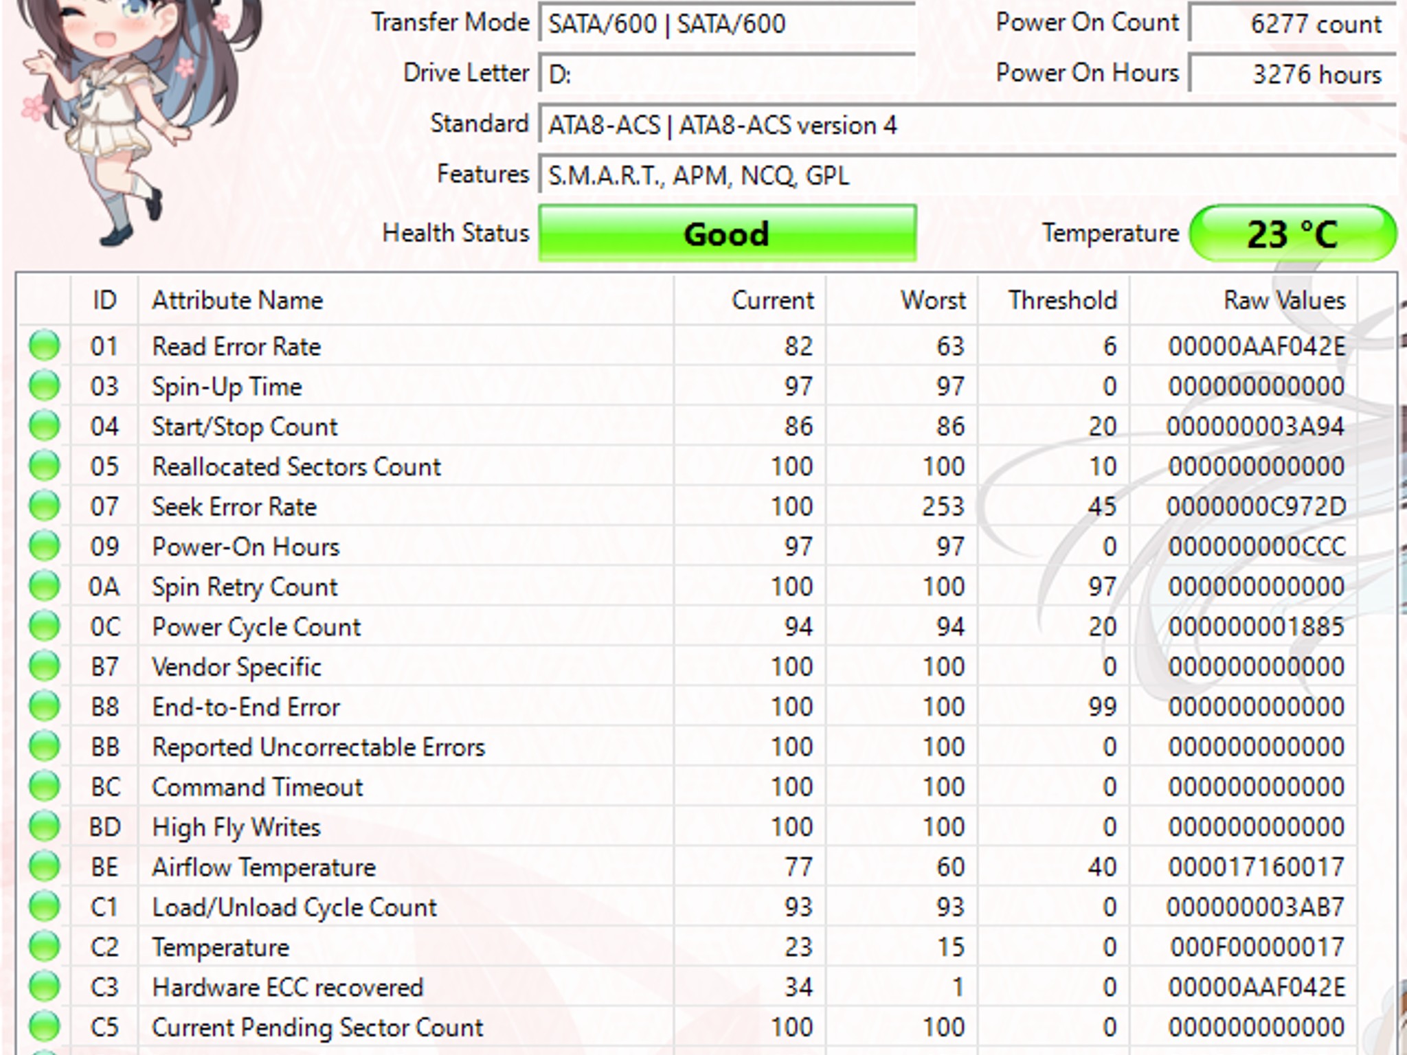The width and height of the screenshot is (1407, 1055).
Task: Click raw value 000000003AB7 for Load/Unload Cycle
Action: pos(1256,907)
